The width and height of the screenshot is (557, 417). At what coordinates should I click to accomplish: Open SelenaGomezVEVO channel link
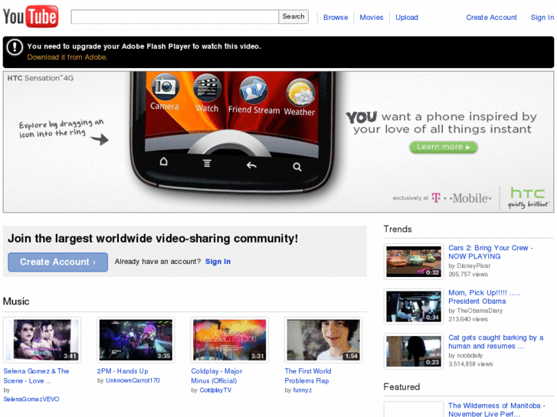(31, 399)
